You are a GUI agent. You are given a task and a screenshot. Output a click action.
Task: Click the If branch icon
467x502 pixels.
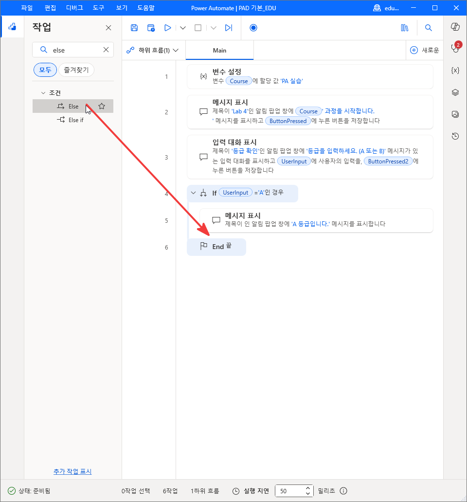[x=203, y=193]
